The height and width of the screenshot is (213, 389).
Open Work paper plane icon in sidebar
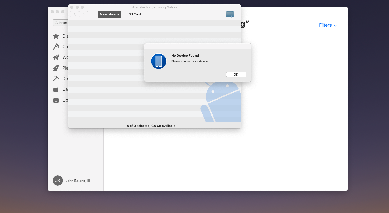[56, 57]
